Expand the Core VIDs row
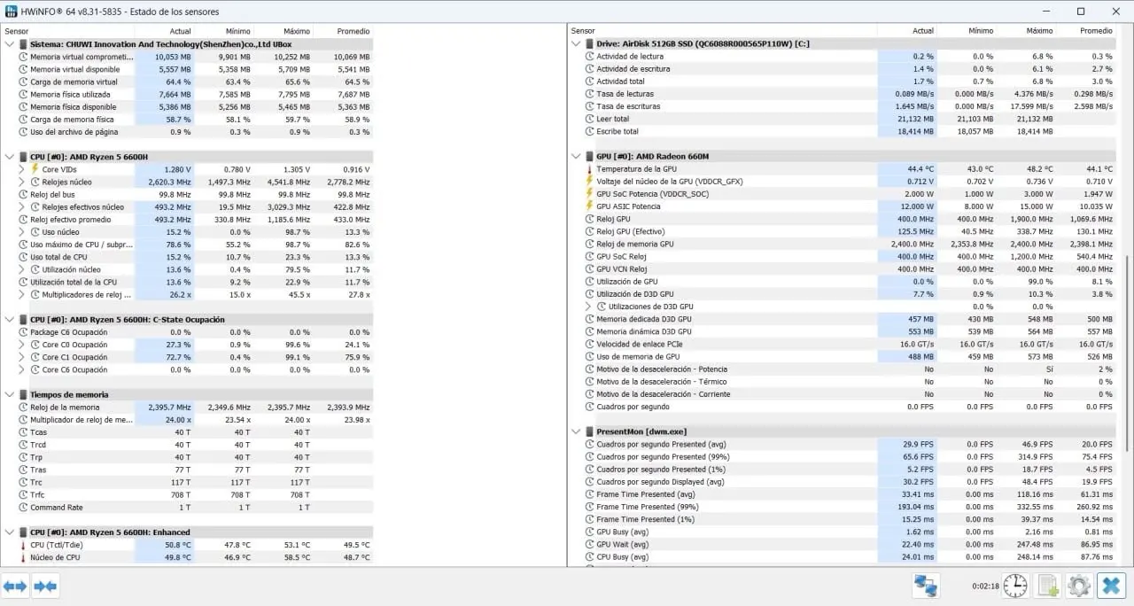The height and width of the screenshot is (606, 1134). [23, 169]
